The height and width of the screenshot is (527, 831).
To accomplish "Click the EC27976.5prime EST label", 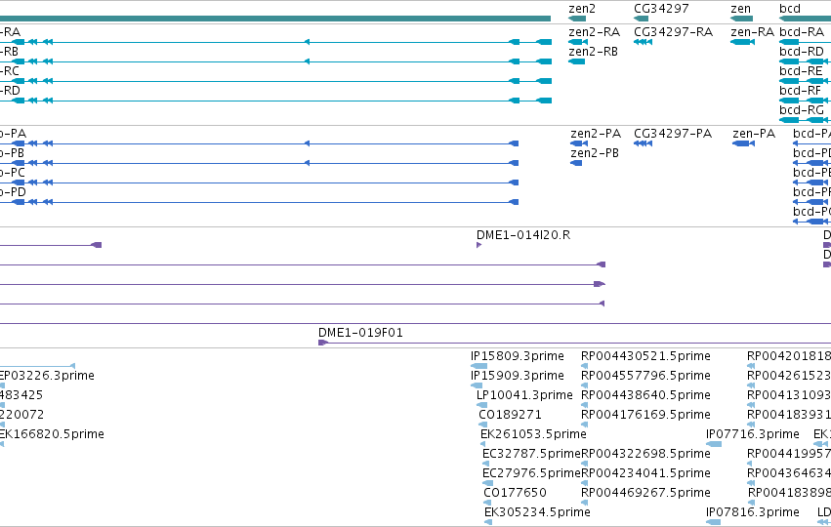I will point(531,473).
